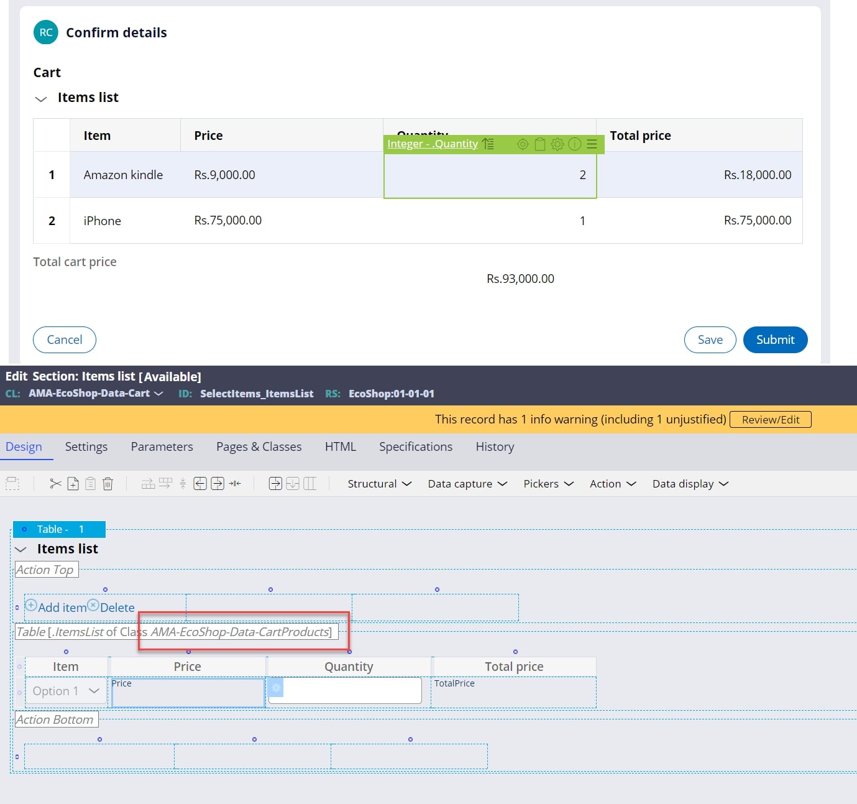Image resolution: width=857 pixels, height=804 pixels.
Task: Click the Rs.18,000.00 total price cell
Action: tap(758, 175)
